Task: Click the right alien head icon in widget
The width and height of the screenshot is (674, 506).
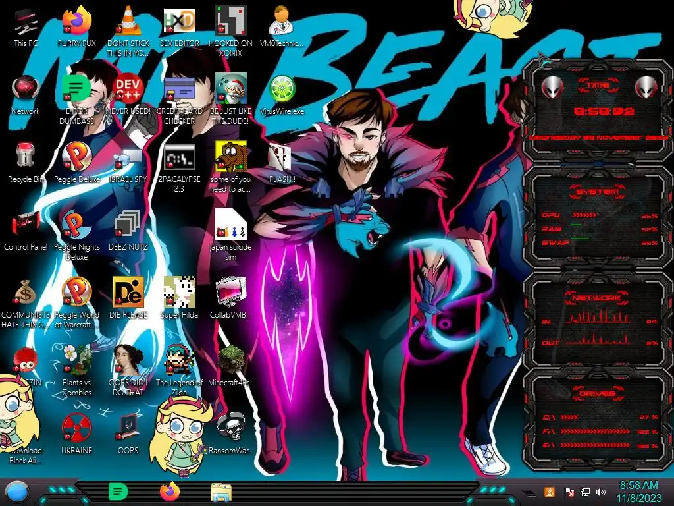Action: pyautogui.click(x=646, y=88)
